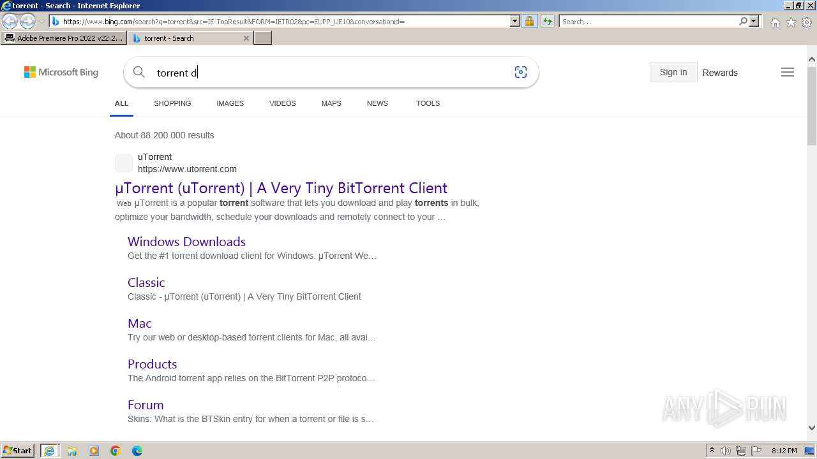
Task: Open the Mac sublink
Action: pyautogui.click(x=140, y=323)
